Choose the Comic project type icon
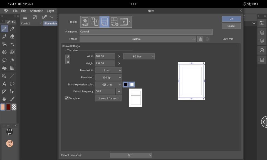Image resolution: width=267 pixels, height=160 pixels. click(x=104, y=22)
